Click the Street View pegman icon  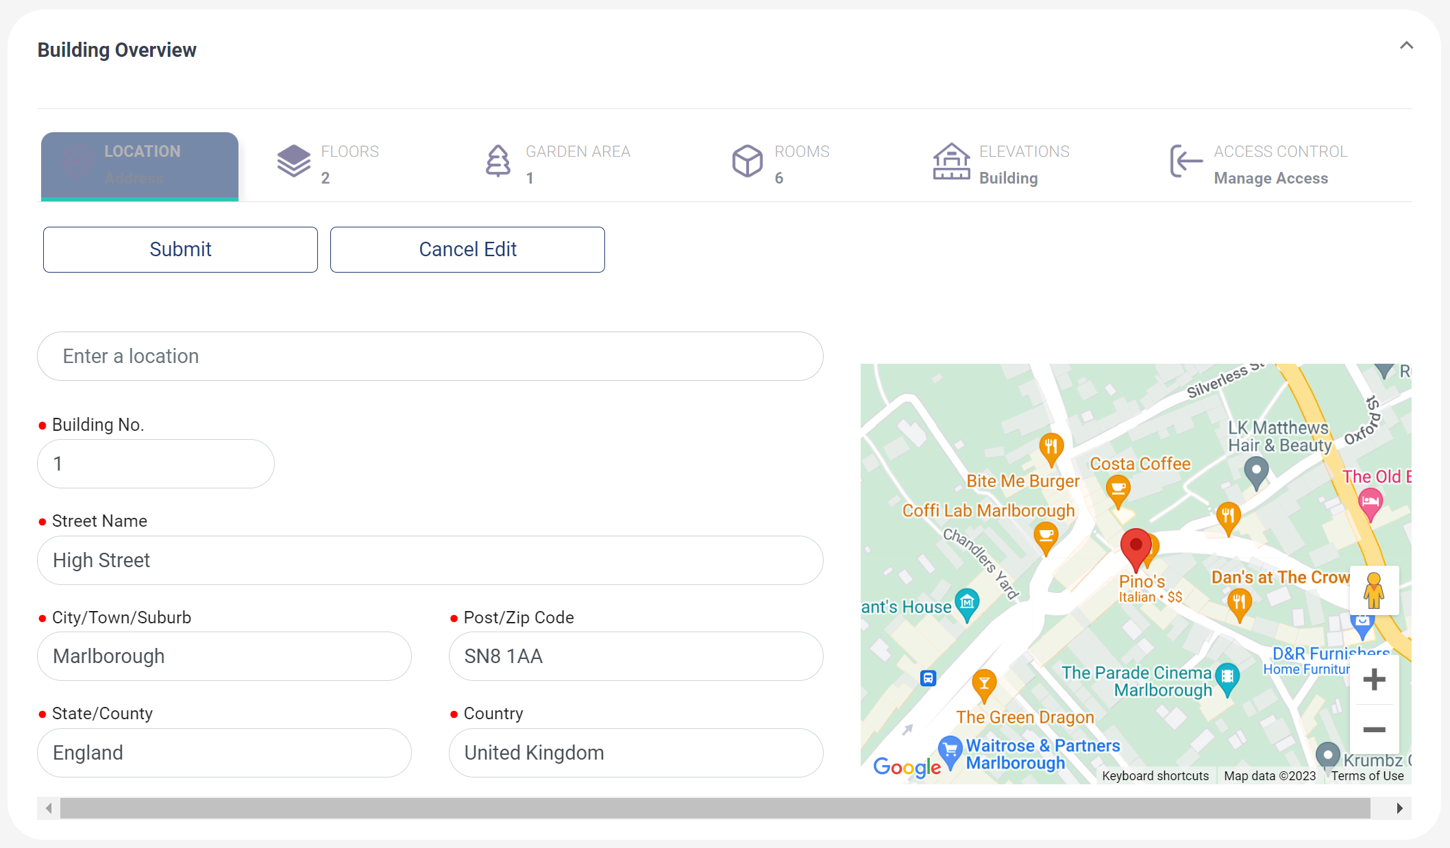[1373, 590]
